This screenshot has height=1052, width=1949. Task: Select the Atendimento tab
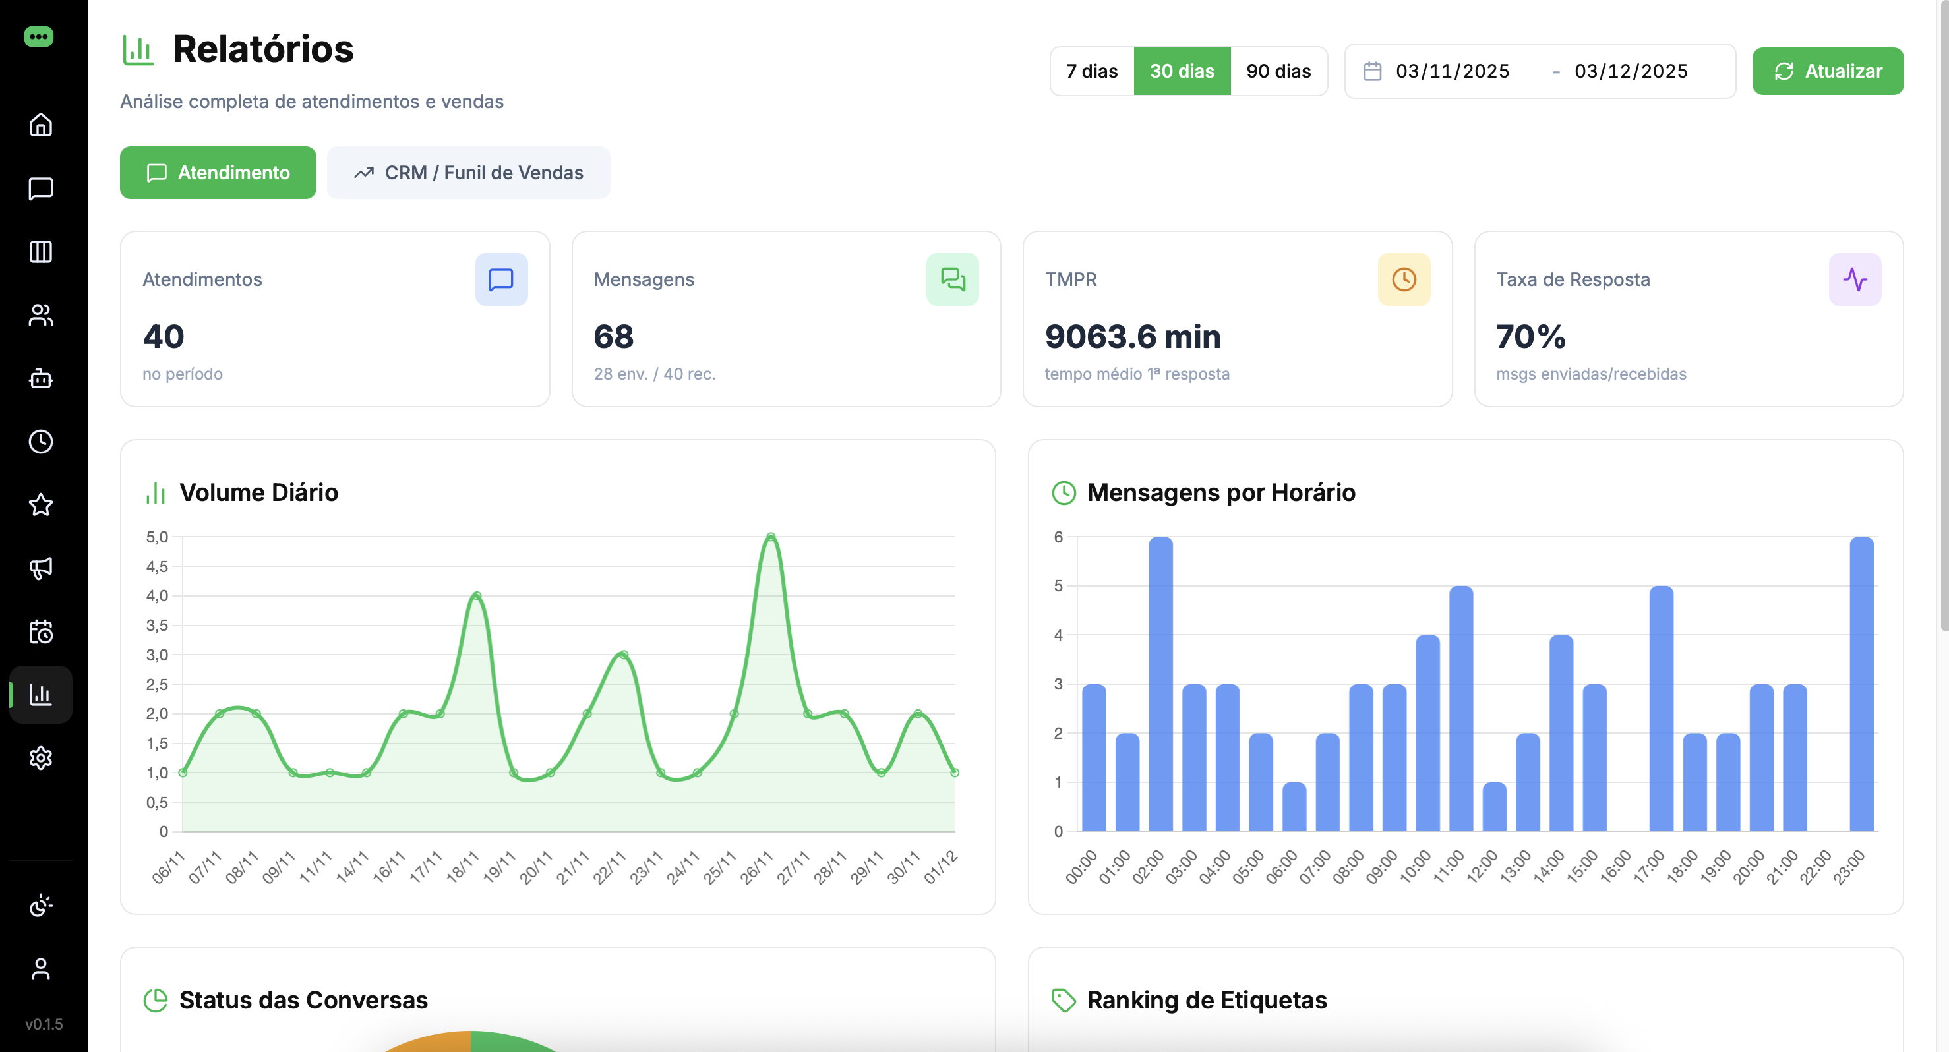click(218, 173)
